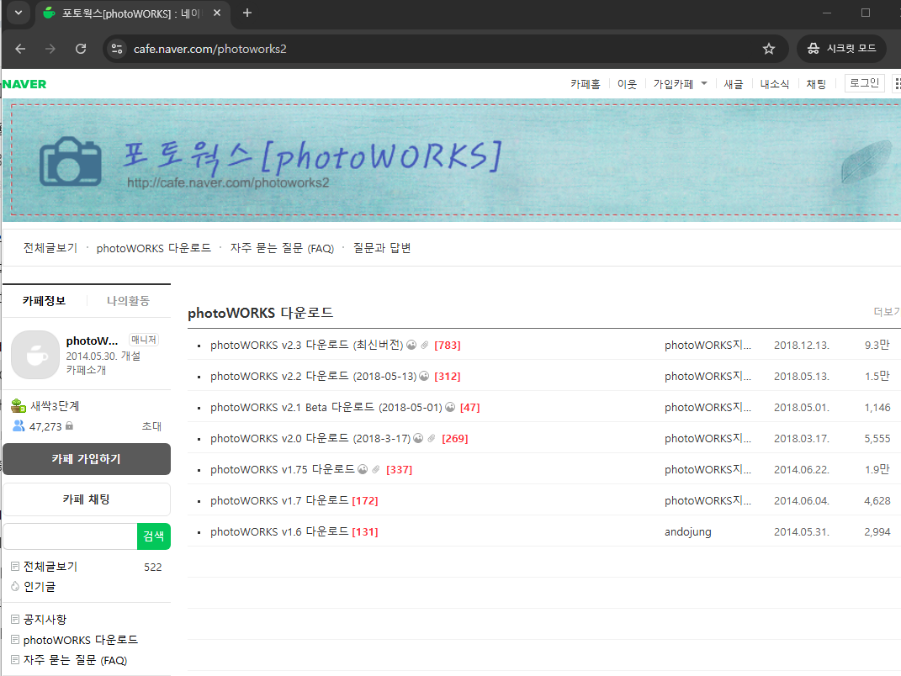Click 더보기 to see more downloads
Screen dimensions: 901x676
(891, 312)
